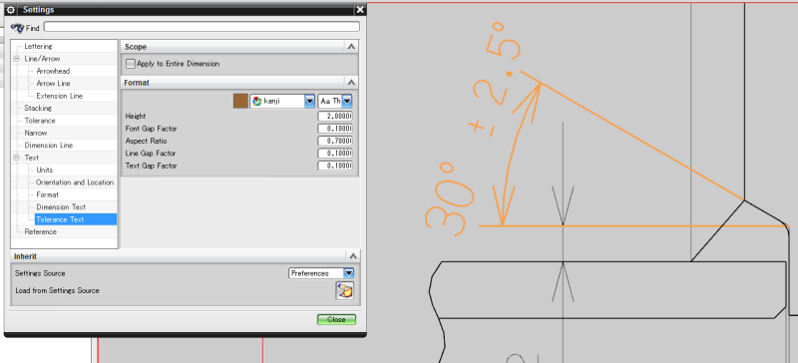
Task: Select Line/Arrow in the settings tree
Action: (42, 59)
